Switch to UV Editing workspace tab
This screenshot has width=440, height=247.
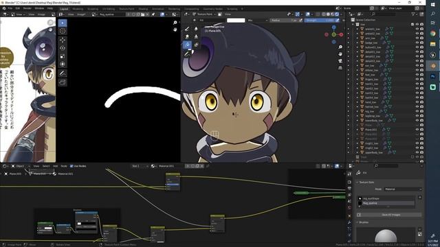pos(109,9)
